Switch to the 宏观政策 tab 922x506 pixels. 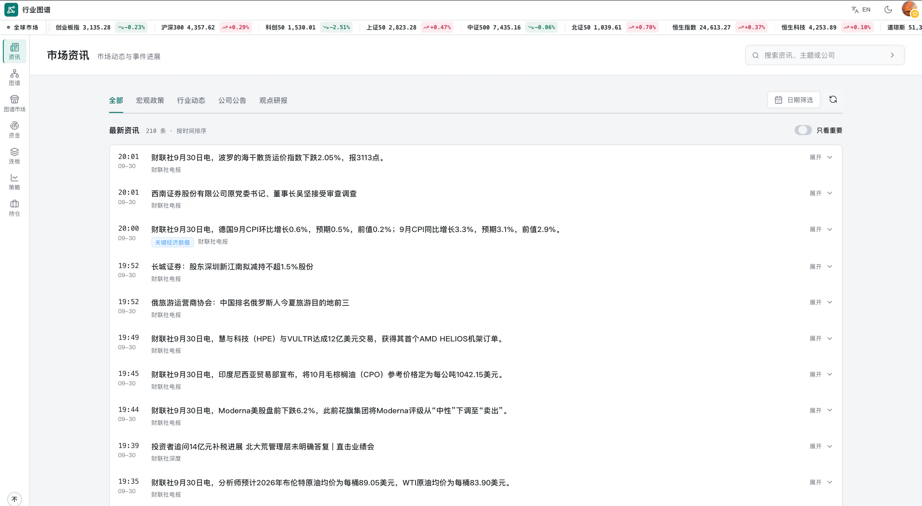(150, 101)
